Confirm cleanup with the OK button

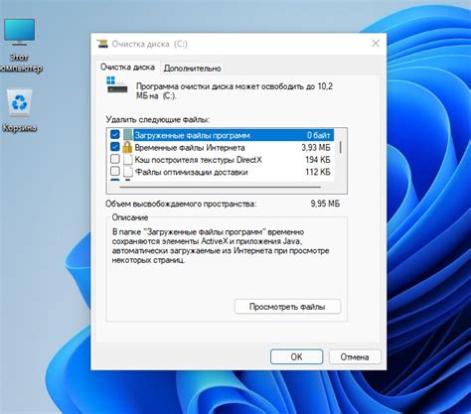296,356
